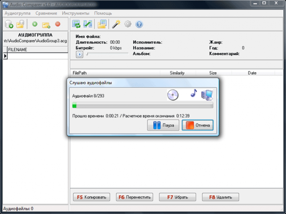Minimize the Audio Comparer window

(x=255, y=3)
